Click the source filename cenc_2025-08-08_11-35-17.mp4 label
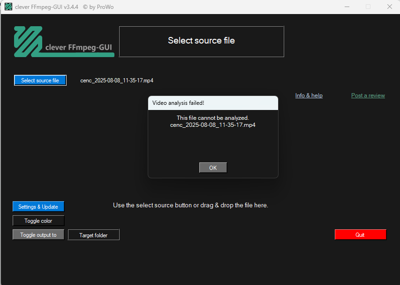400x285 pixels. click(117, 80)
